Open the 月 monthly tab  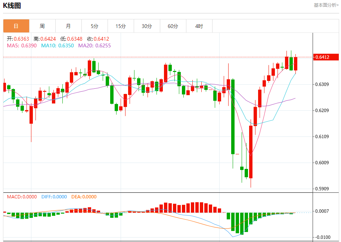[x=68, y=26]
